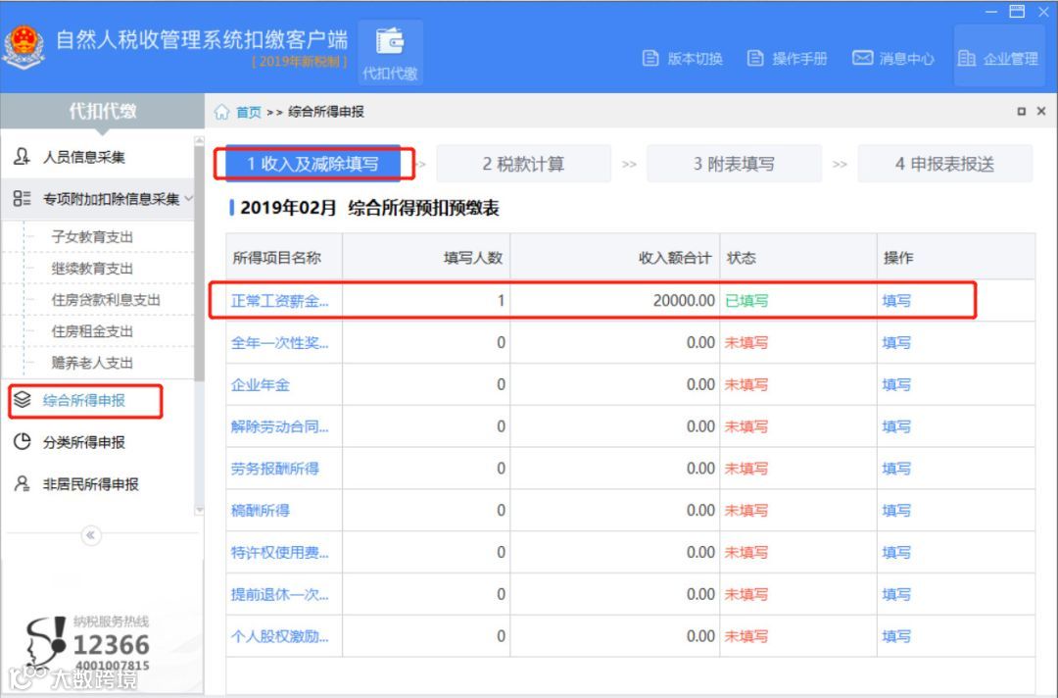Viewport: 1058px width, 698px height.
Task: Click the 收入额合计 column header
Action: [614, 257]
